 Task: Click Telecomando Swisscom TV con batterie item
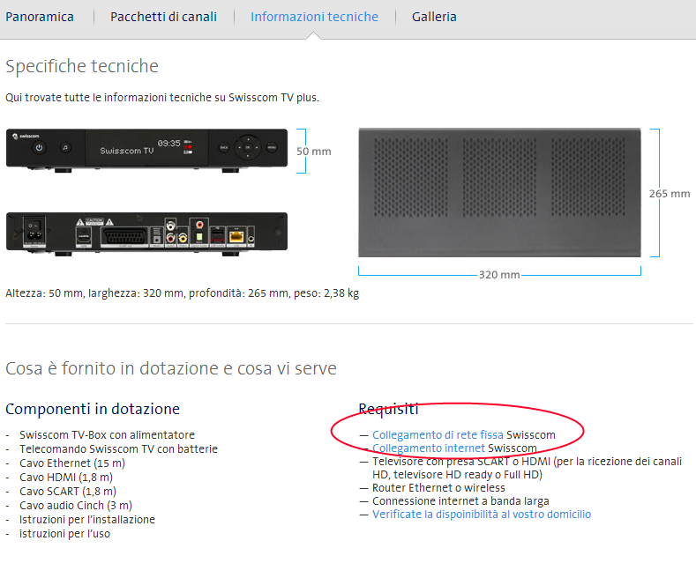pyautogui.click(x=118, y=449)
